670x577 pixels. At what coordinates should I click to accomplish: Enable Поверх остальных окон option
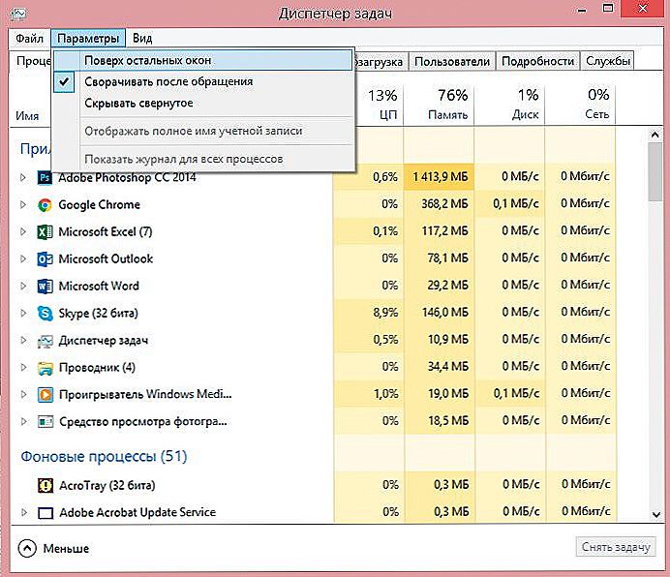203,60
